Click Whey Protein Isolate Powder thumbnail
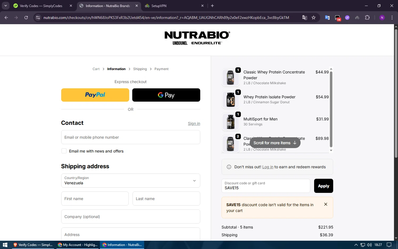The height and width of the screenshot is (249, 398). [231, 100]
